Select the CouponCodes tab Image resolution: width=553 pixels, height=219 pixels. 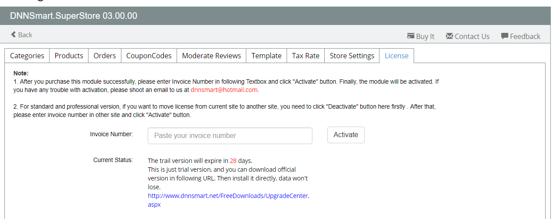[149, 56]
